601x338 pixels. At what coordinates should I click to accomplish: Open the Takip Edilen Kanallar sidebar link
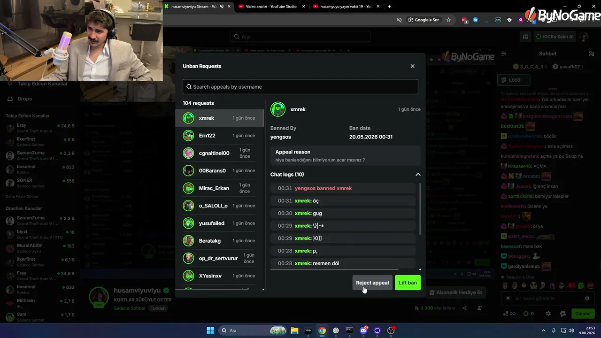click(42, 84)
